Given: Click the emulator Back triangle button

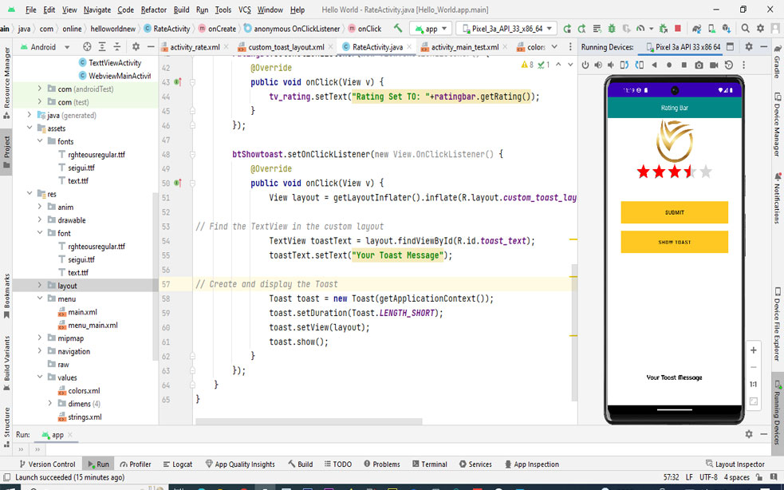Looking at the screenshot, I should point(654,65).
